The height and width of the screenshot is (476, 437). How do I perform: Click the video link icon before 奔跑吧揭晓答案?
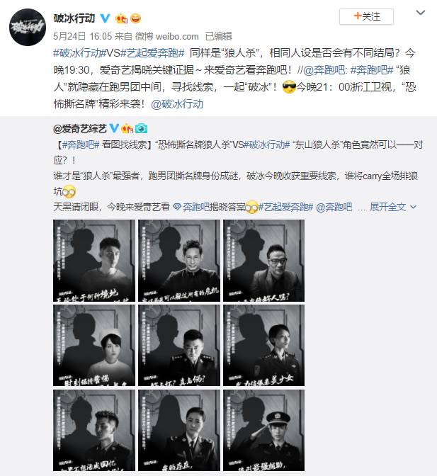coord(177,207)
